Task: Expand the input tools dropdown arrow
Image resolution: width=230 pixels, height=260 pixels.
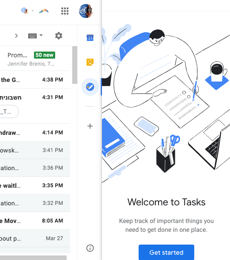Action: click(x=41, y=35)
